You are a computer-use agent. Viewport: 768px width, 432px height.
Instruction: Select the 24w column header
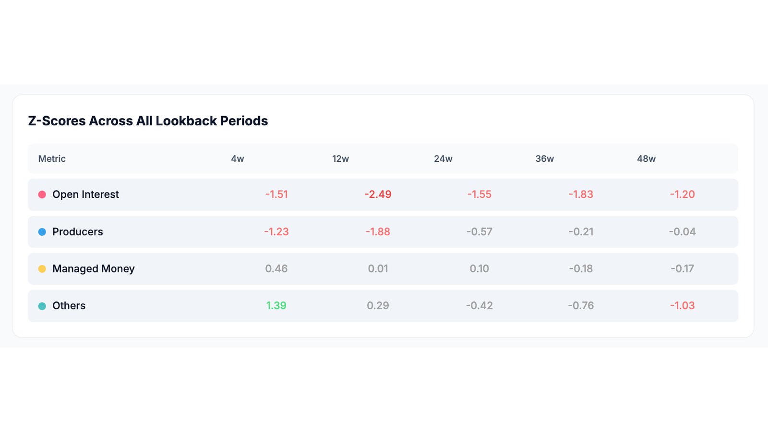tap(443, 159)
